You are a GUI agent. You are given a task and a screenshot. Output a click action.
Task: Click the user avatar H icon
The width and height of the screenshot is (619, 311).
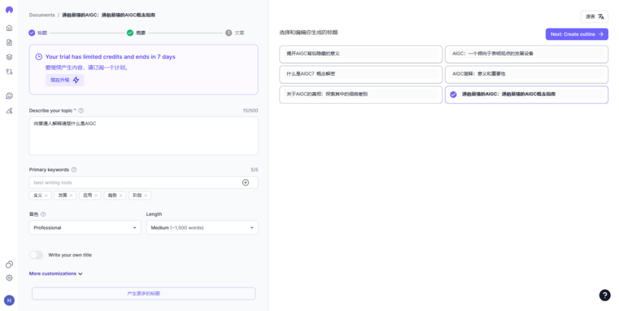pyautogui.click(x=9, y=300)
